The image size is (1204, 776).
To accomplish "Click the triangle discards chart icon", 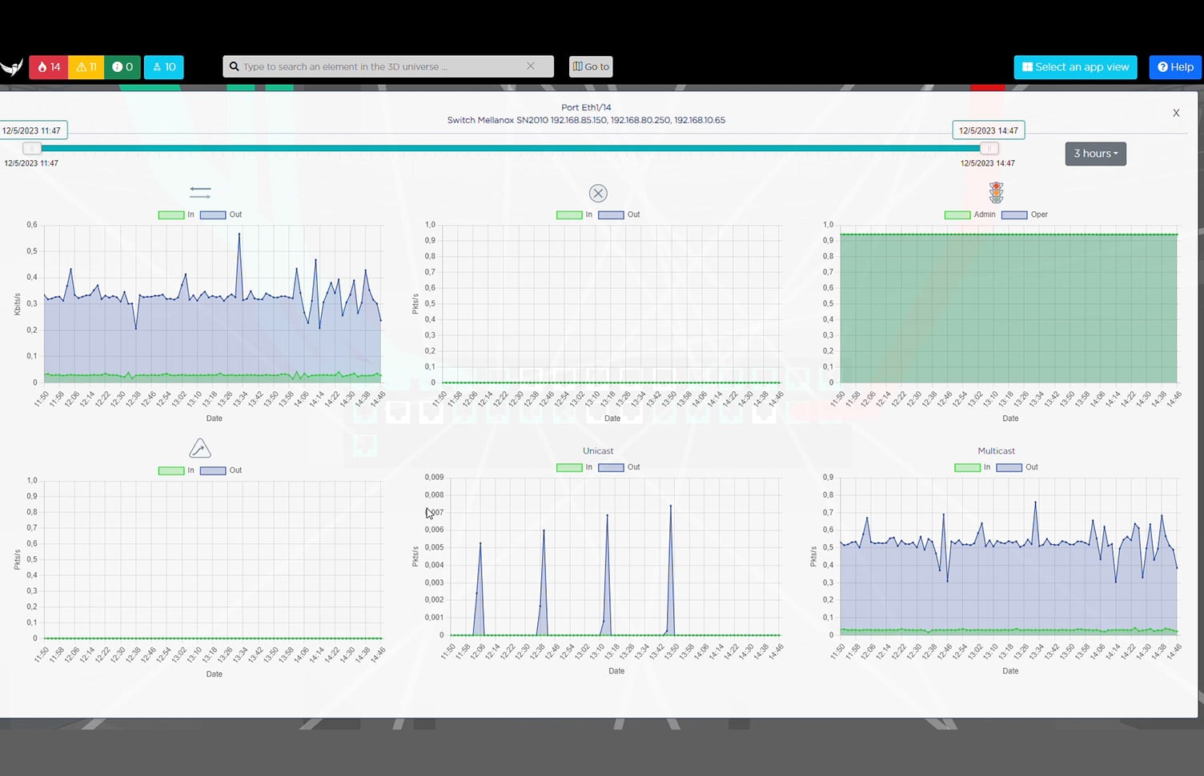I will pos(199,448).
